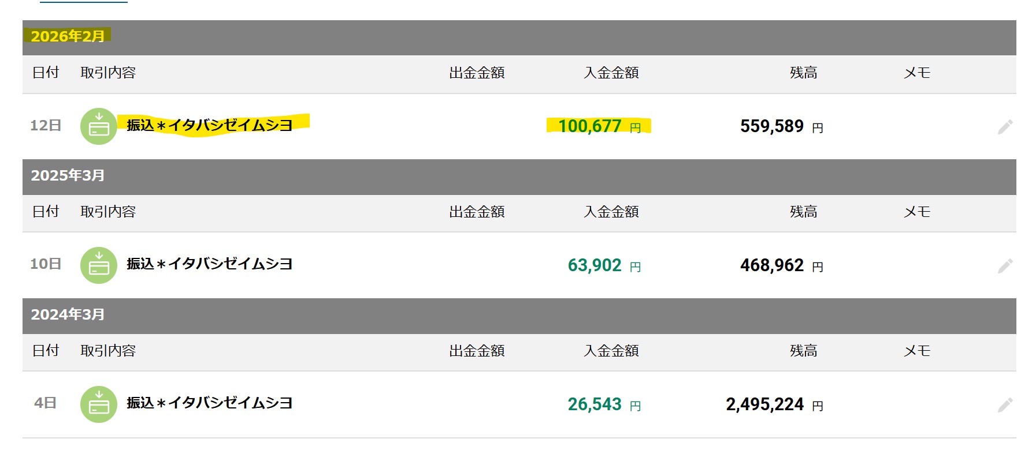The image size is (1032, 450).
Task: Click the deposit icon on the 4日 transaction
Action: (99, 404)
